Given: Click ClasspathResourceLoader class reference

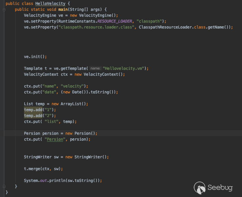Looking at the screenshot, I should click(165, 27).
